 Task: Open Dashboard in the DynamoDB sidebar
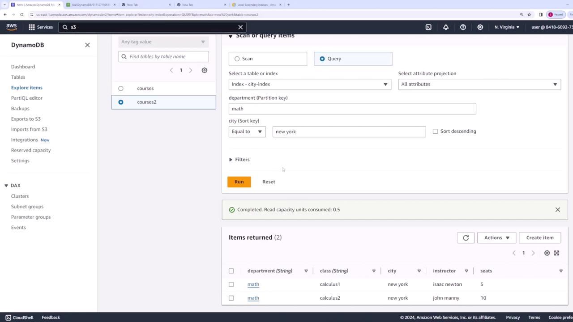click(x=23, y=67)
